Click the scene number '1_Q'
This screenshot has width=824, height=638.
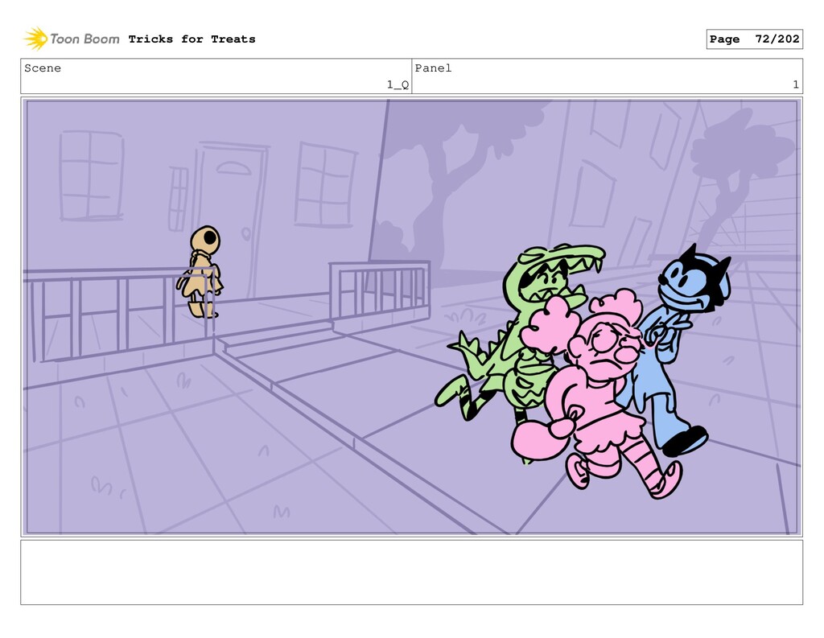[398, 84]
